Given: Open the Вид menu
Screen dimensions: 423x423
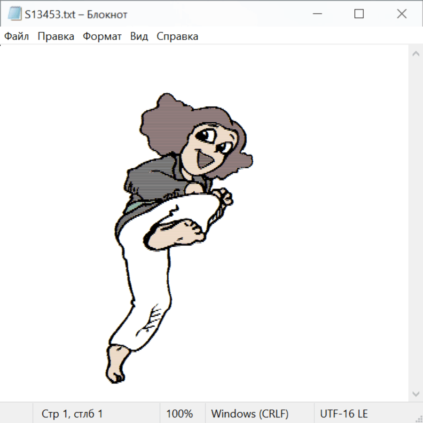Looking at the screenshot, I should (x=139, y=37).
